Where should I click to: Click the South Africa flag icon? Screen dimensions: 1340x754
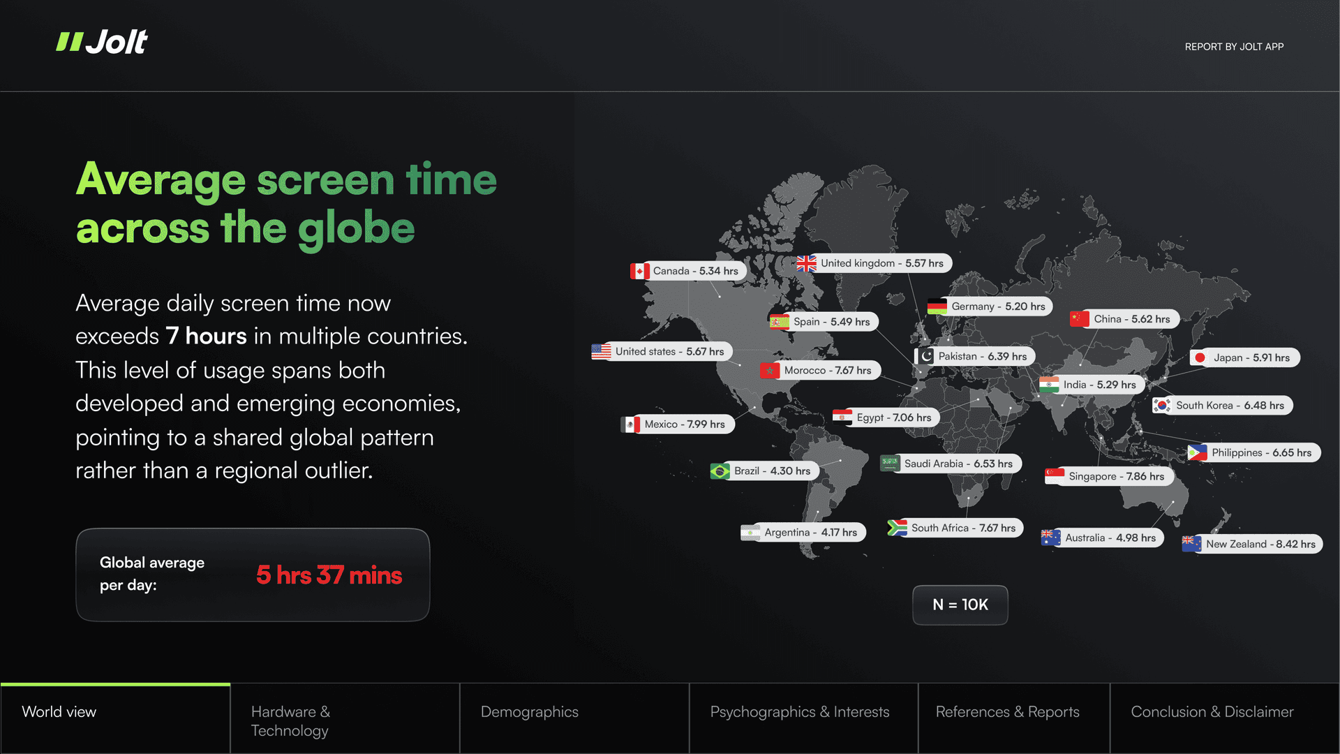click(897, 528)
